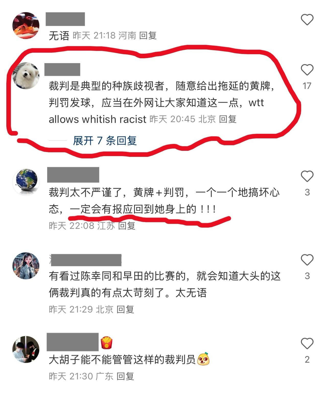Expand 展开 7 条回复 replies
The height and width of the screenshot is (404, 327).
click(105, 140)
